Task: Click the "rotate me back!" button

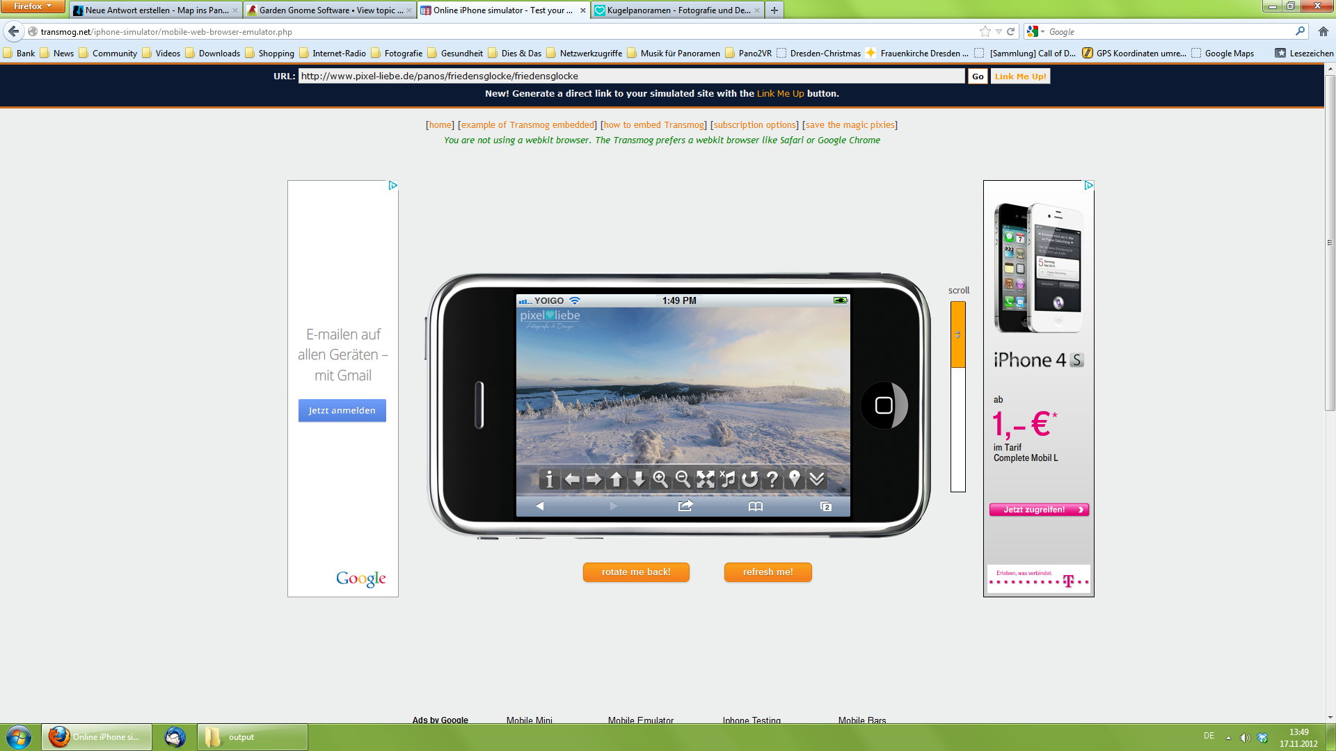Action: (x=635, y=572)
